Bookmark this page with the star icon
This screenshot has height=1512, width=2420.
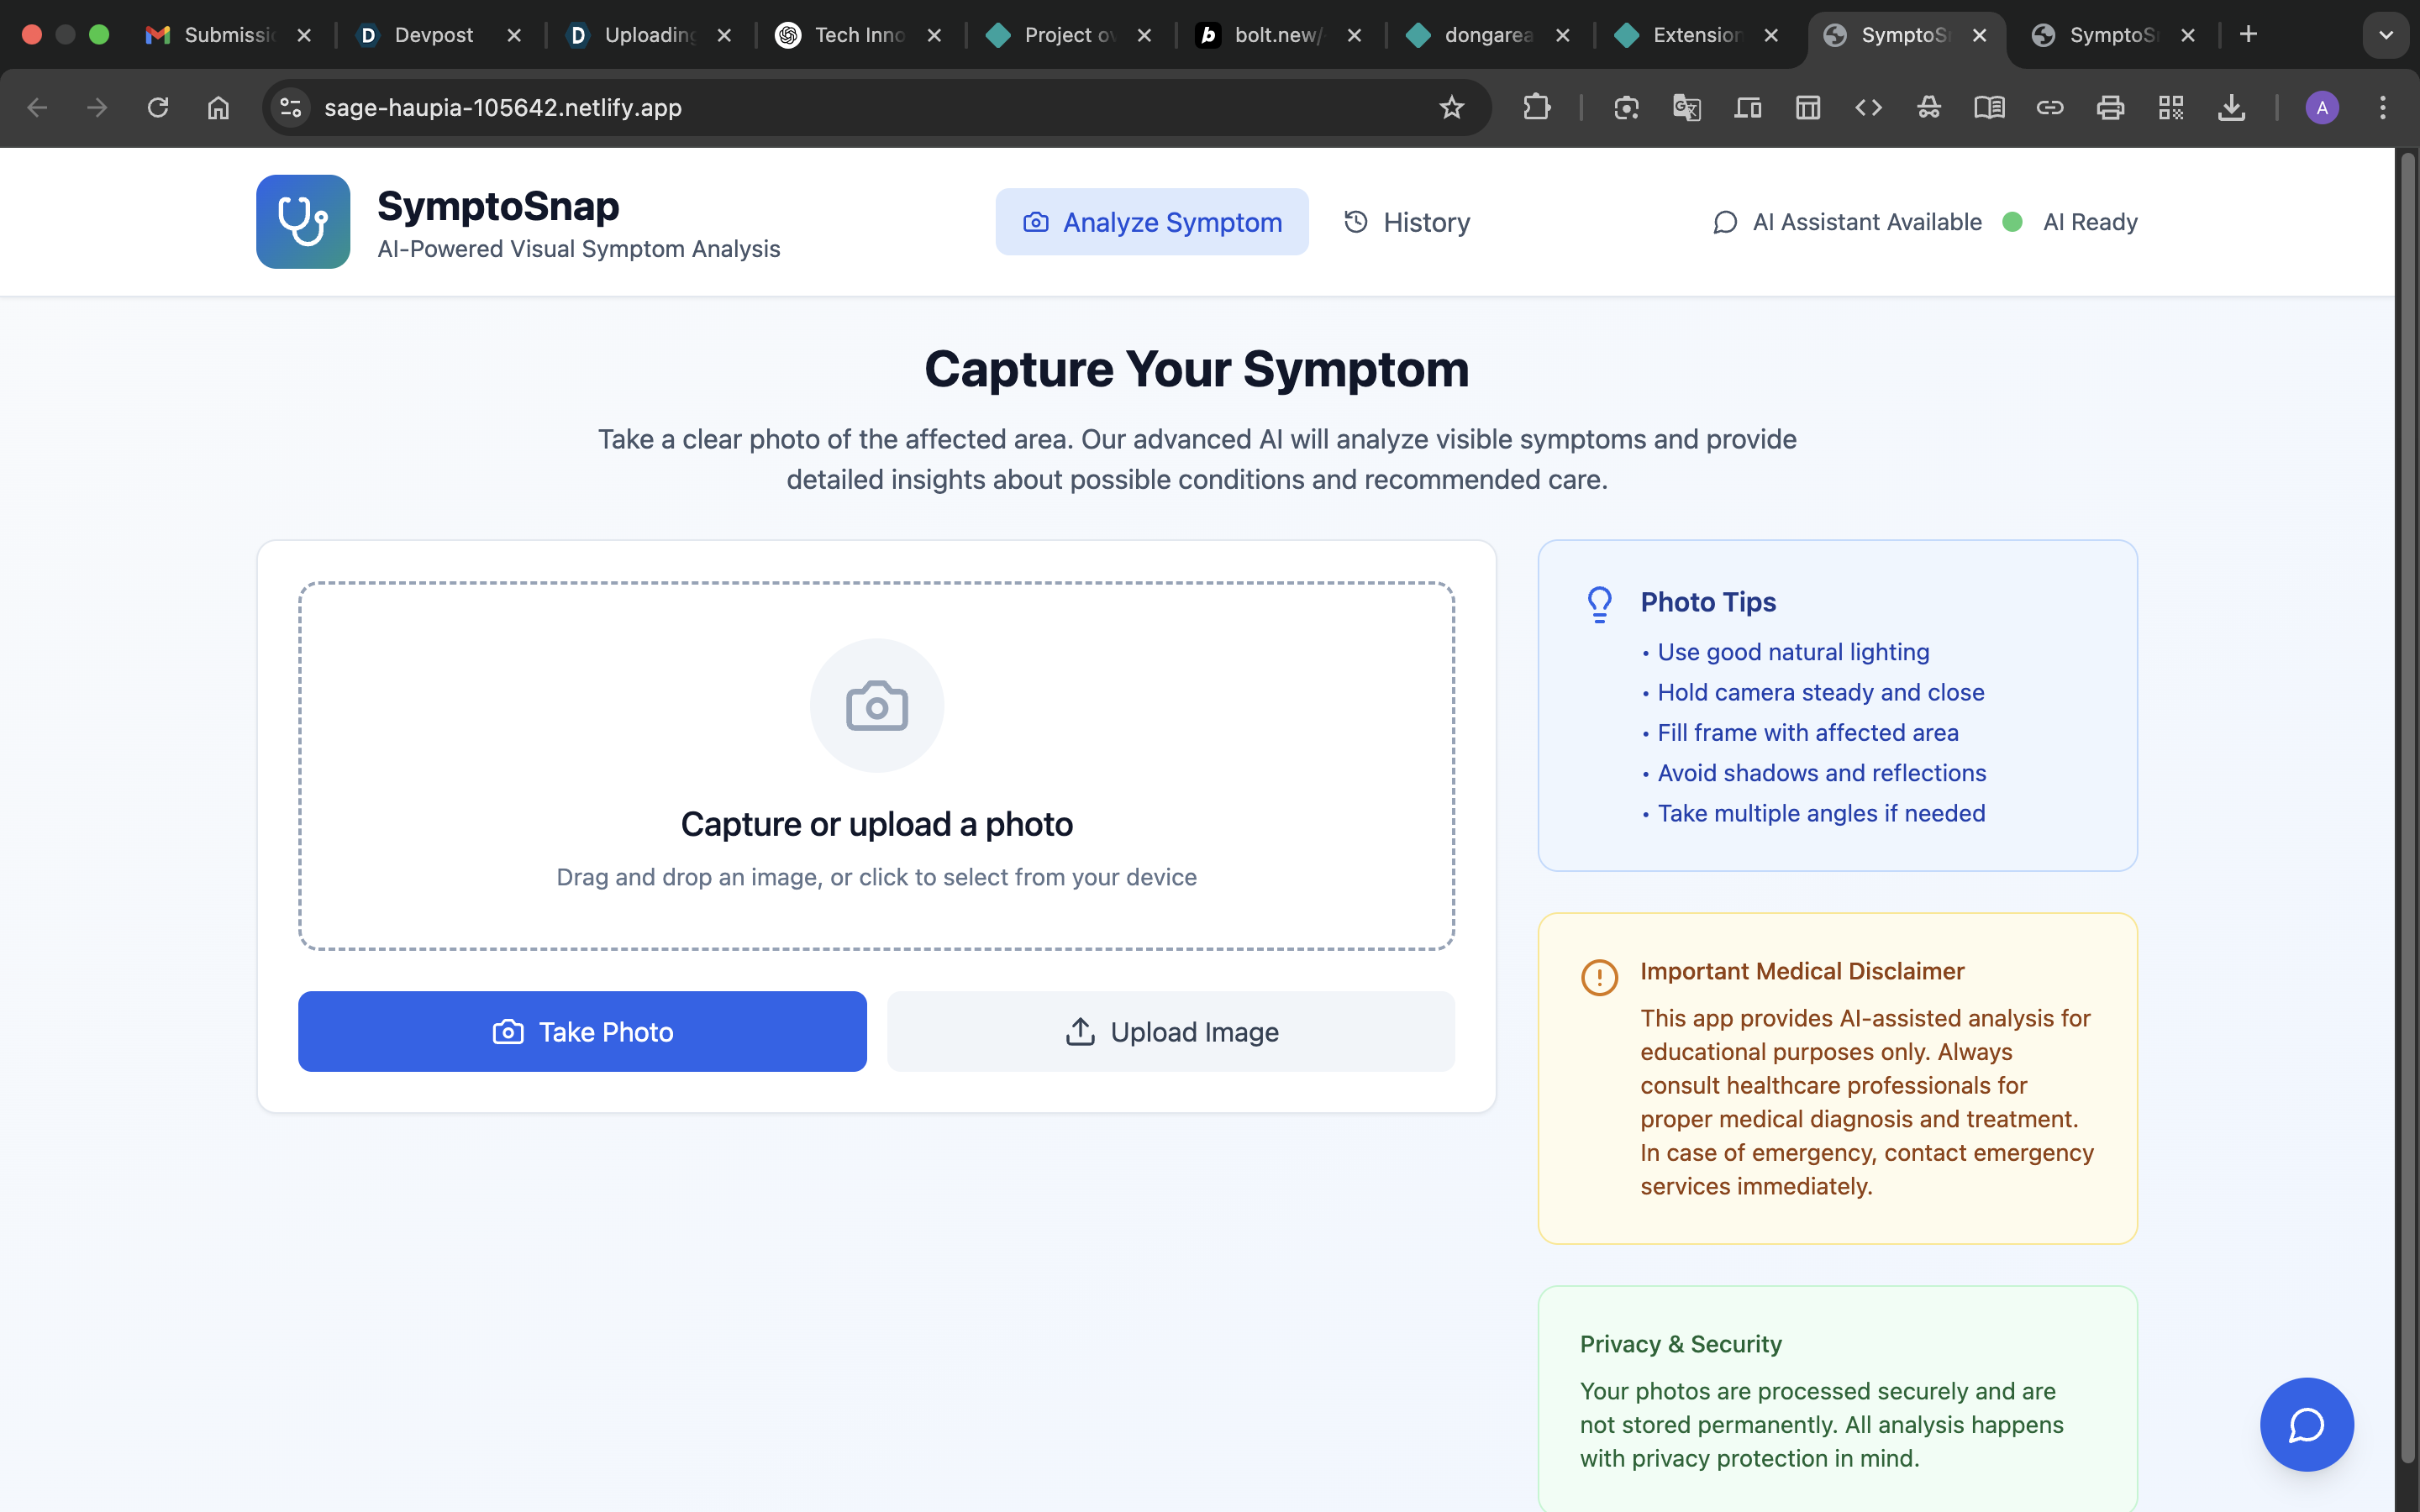1451,108
